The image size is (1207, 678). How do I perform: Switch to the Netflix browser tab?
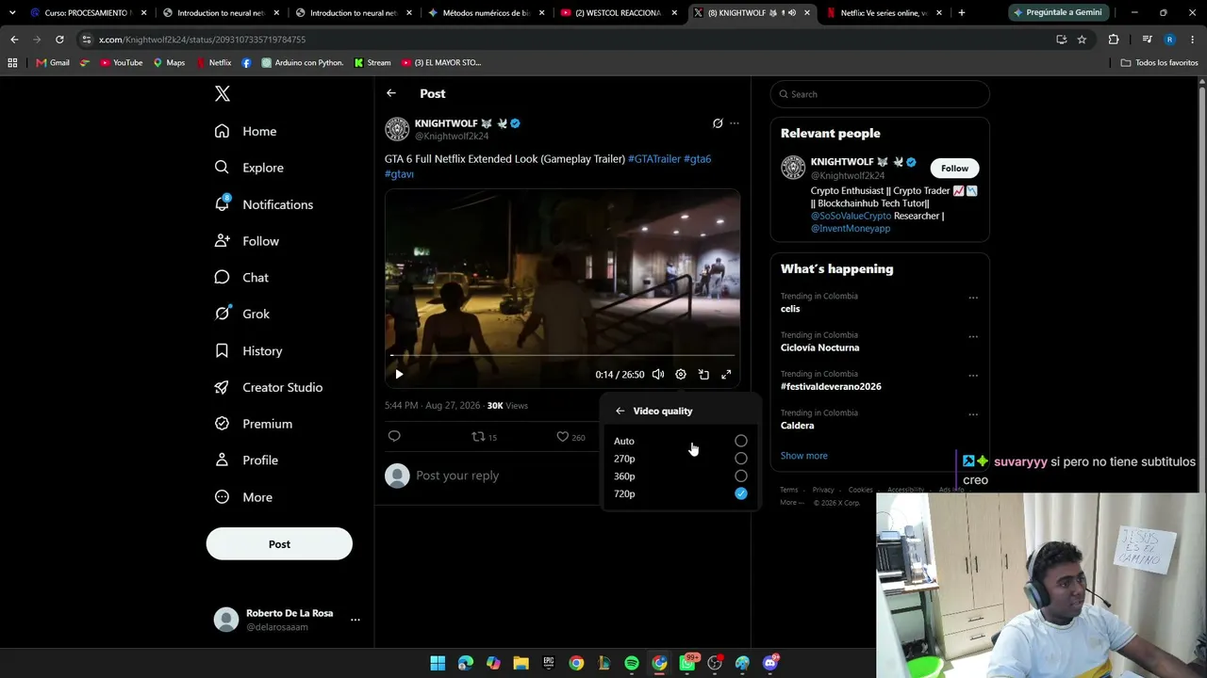click(x=884, y=13)
